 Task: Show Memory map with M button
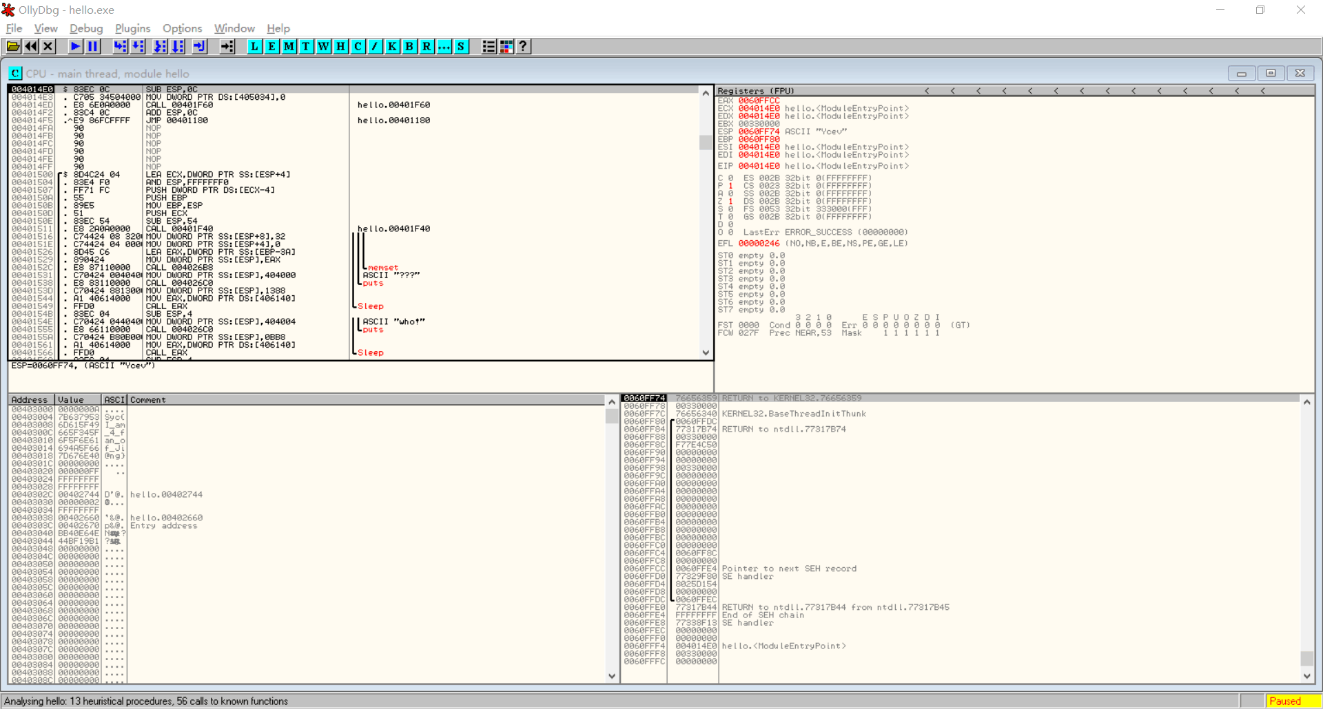tap(289, 46)
